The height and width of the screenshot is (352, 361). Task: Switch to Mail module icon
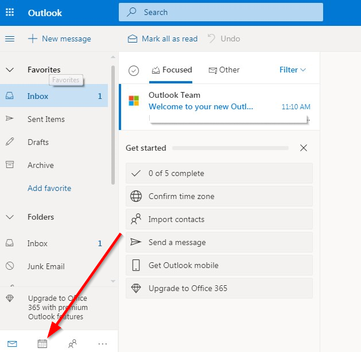[12, 344]
